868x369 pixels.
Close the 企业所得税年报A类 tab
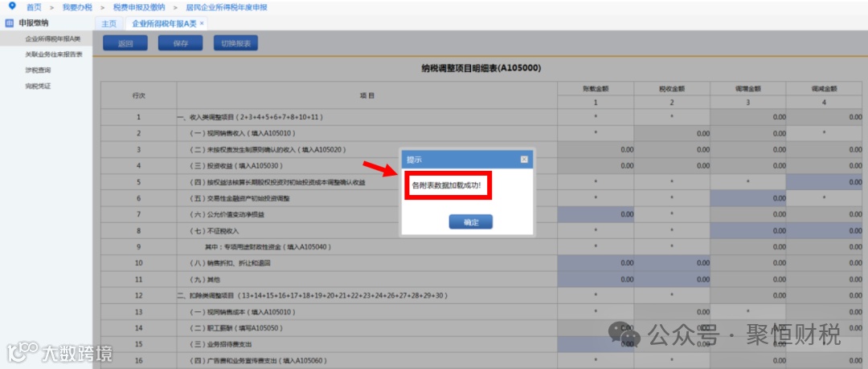[x=202, y=23]
